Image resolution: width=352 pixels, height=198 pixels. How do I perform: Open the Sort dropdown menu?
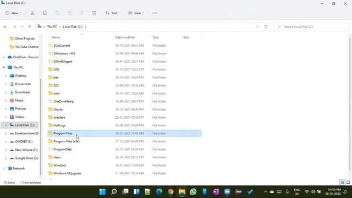pos(113,13)
